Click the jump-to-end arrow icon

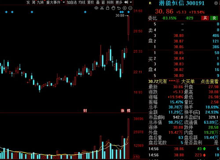pos(126,2)
